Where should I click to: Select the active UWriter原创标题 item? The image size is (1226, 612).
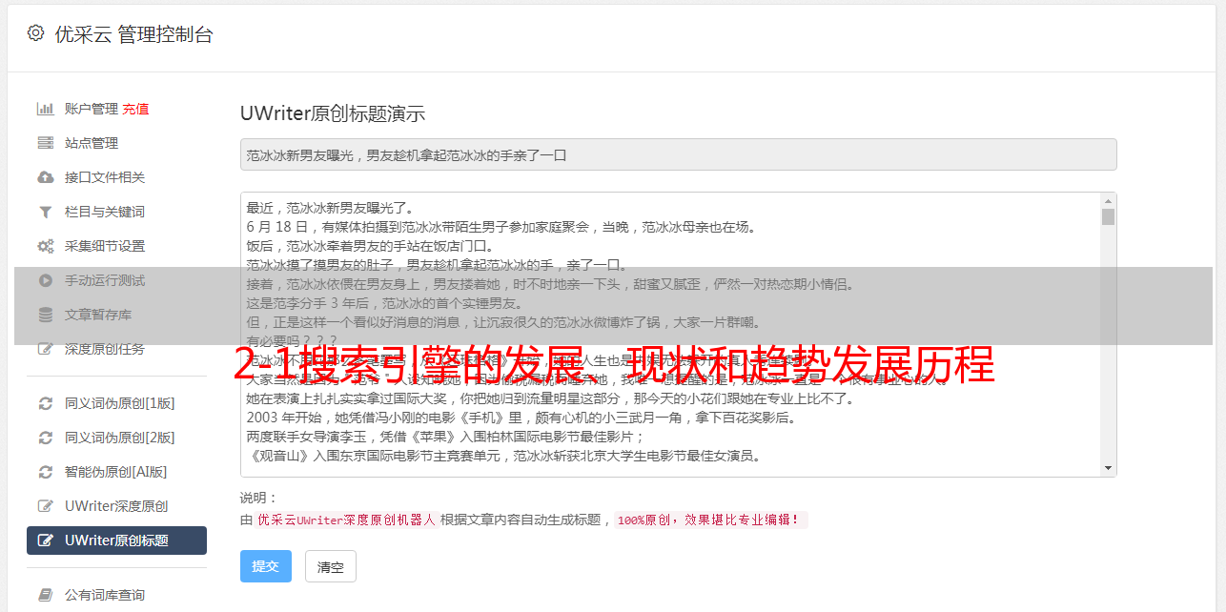coord(116,541)
